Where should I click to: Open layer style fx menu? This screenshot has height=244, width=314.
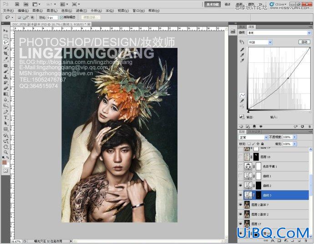(273, 240)
